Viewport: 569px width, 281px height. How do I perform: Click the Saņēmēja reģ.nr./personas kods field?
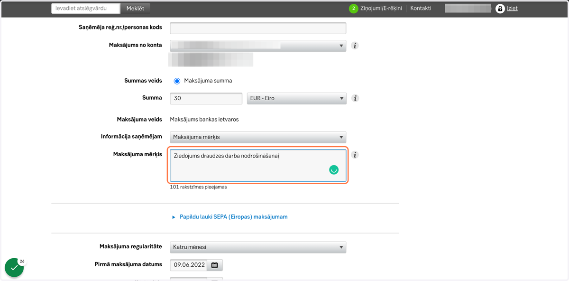point(258,28)
